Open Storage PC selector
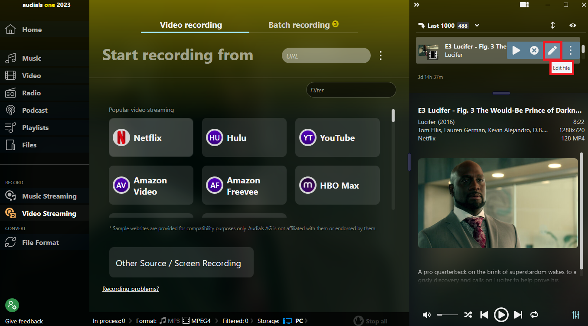This screenshot has height=326, width=588. pos(295,321)
